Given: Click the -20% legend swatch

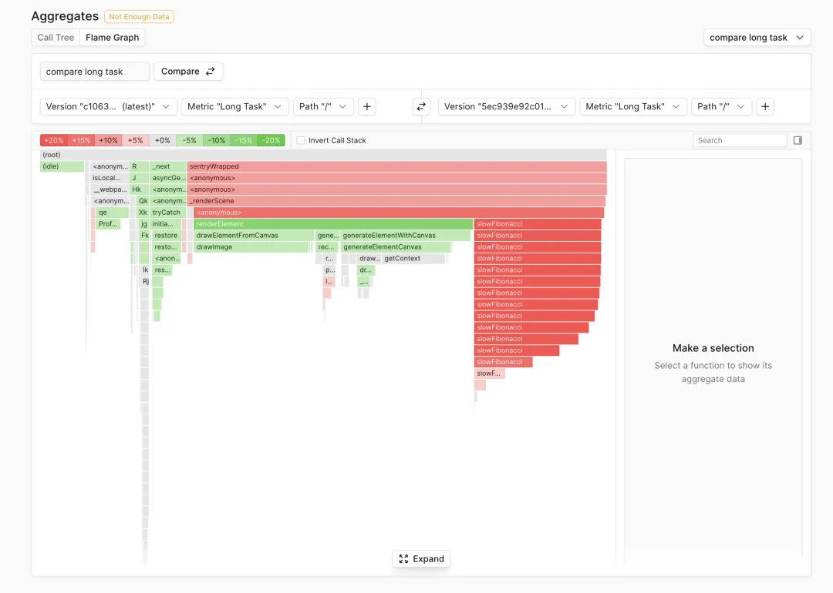Looking at the screenshot, I should 271,140.
